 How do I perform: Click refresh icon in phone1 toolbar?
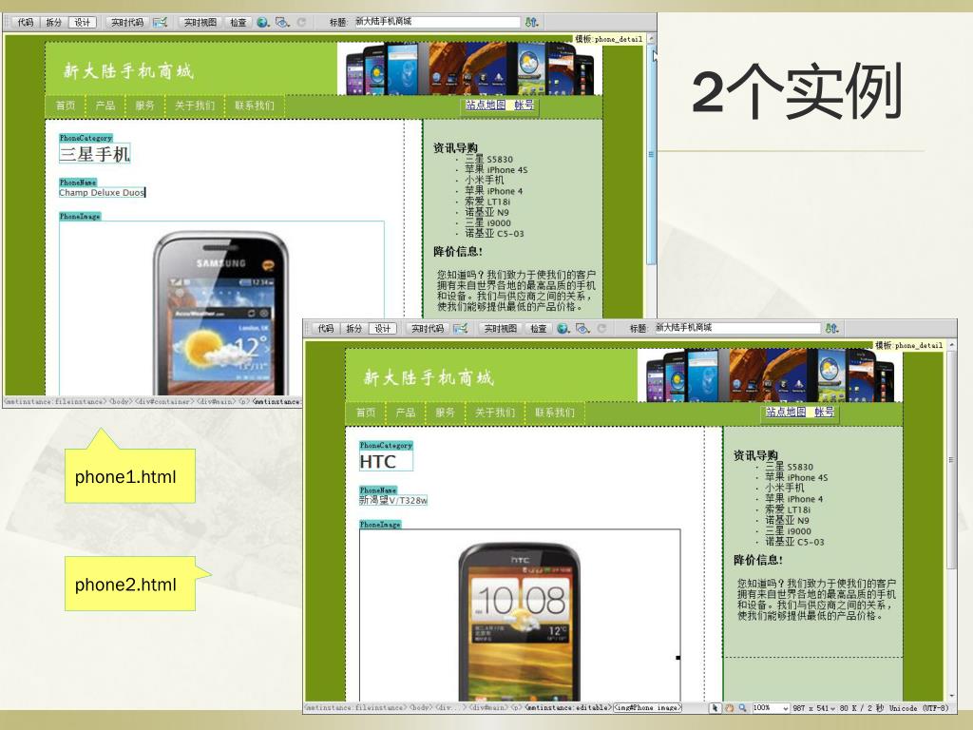[301, 23]
